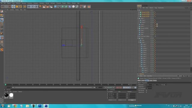Click the Apply button in Coordinates panel

pos(132,100)
